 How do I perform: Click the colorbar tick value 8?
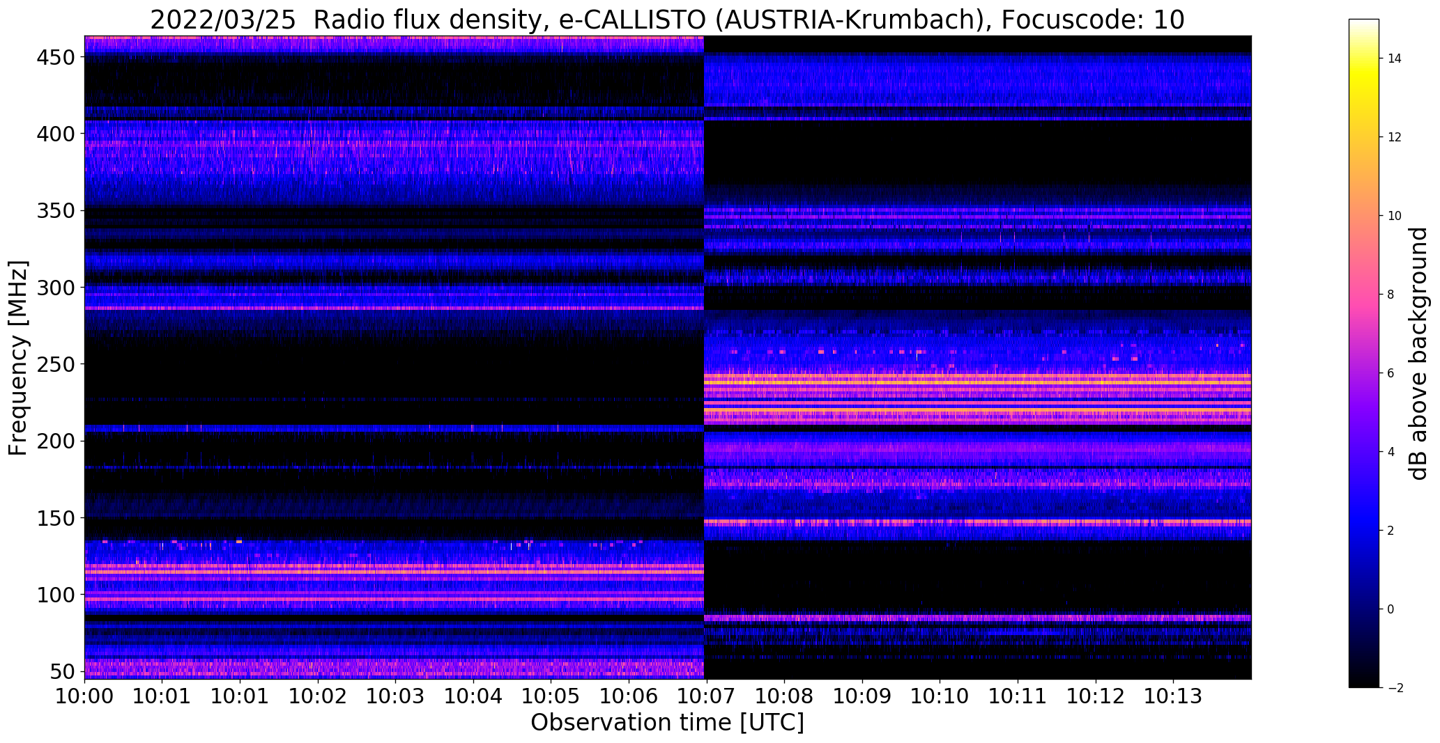pos(1391,295)
